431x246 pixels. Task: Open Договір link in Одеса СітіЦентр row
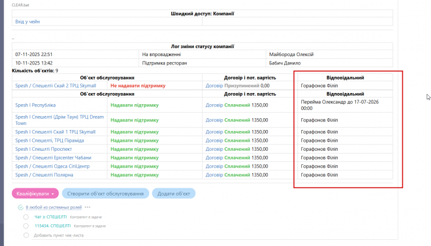214,166
